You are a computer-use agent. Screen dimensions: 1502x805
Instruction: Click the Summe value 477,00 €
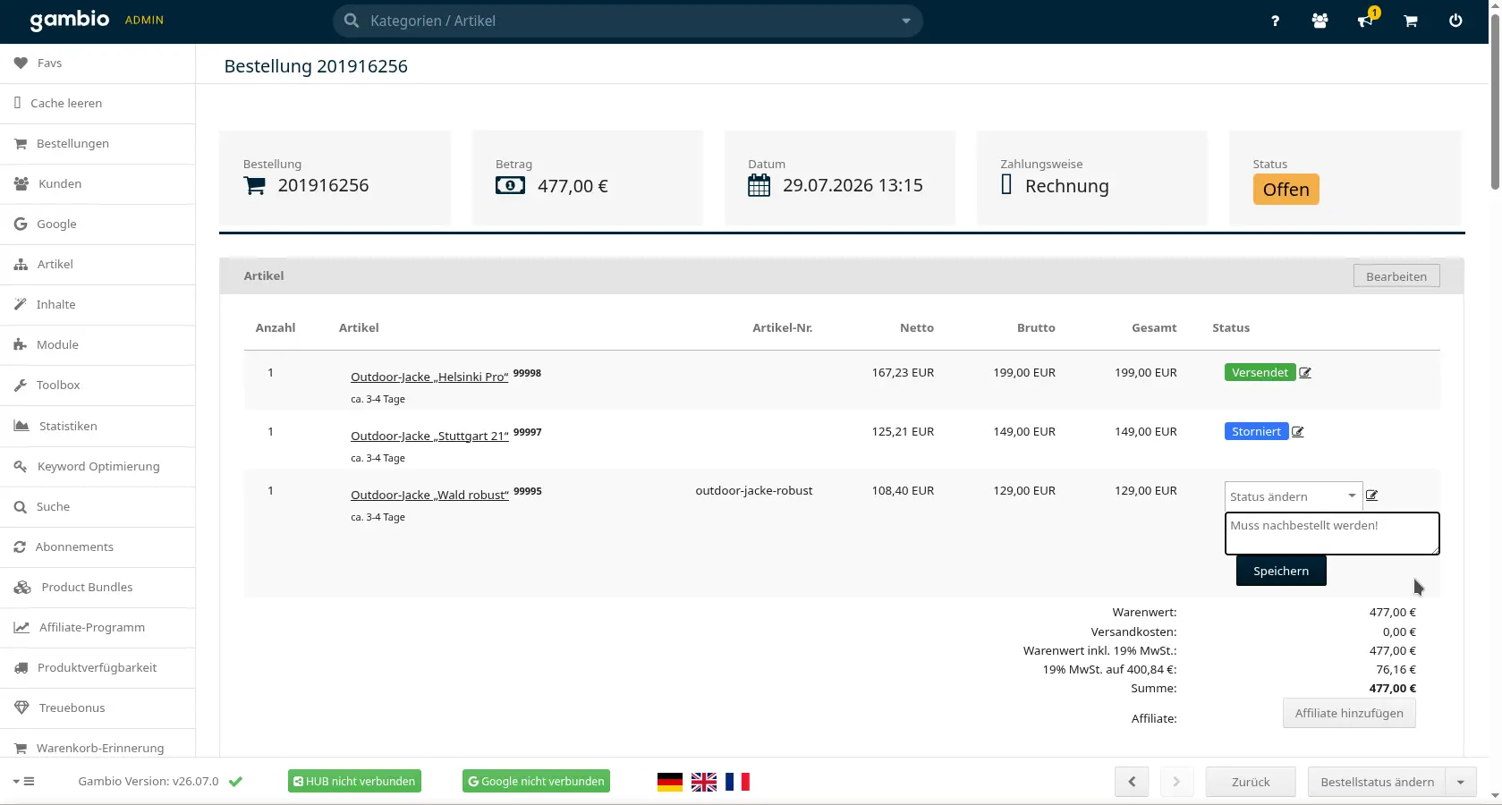tap(1392, 689)
